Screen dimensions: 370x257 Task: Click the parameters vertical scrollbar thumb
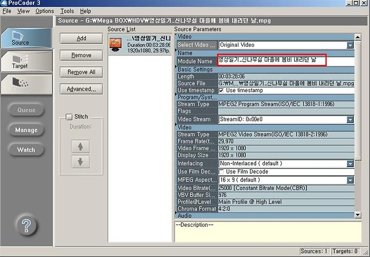click(358, 100)
